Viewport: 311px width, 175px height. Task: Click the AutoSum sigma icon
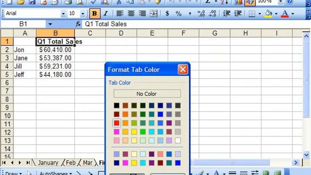click(207, 2)
